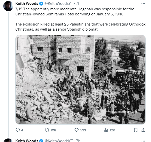Click Keith Woods profile avatar
The image size is (151, 142).
8,6
